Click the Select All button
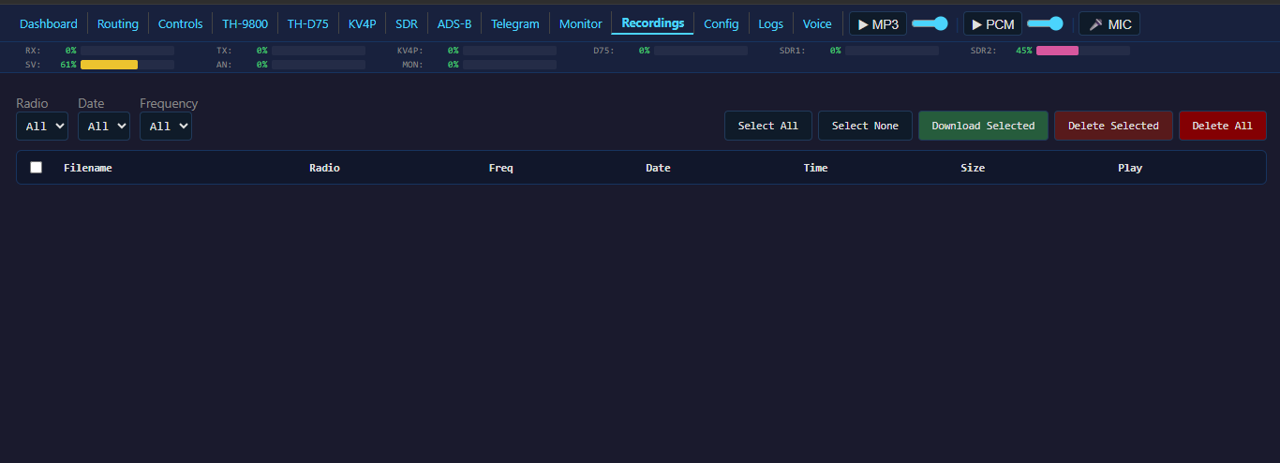The height and width of the screenshot is (463, 1280). click(x=768, y=126)
